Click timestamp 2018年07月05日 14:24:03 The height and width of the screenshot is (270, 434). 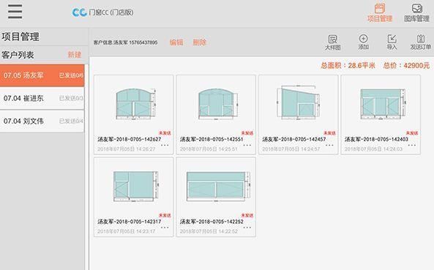(x=373, y=149)
